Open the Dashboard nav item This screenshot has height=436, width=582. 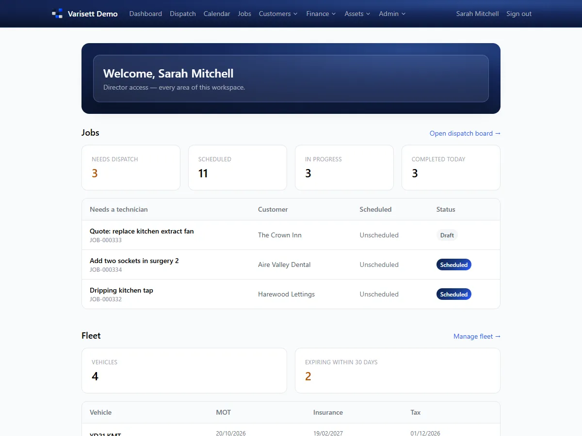145,14
